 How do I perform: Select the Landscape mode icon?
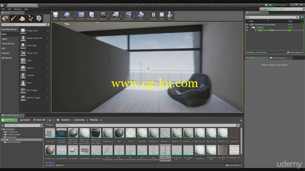pos(22,19)
